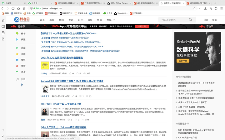The image size is (225, 140).
Task: Open 专区 in site navigation
Action: tap(71, 20)
